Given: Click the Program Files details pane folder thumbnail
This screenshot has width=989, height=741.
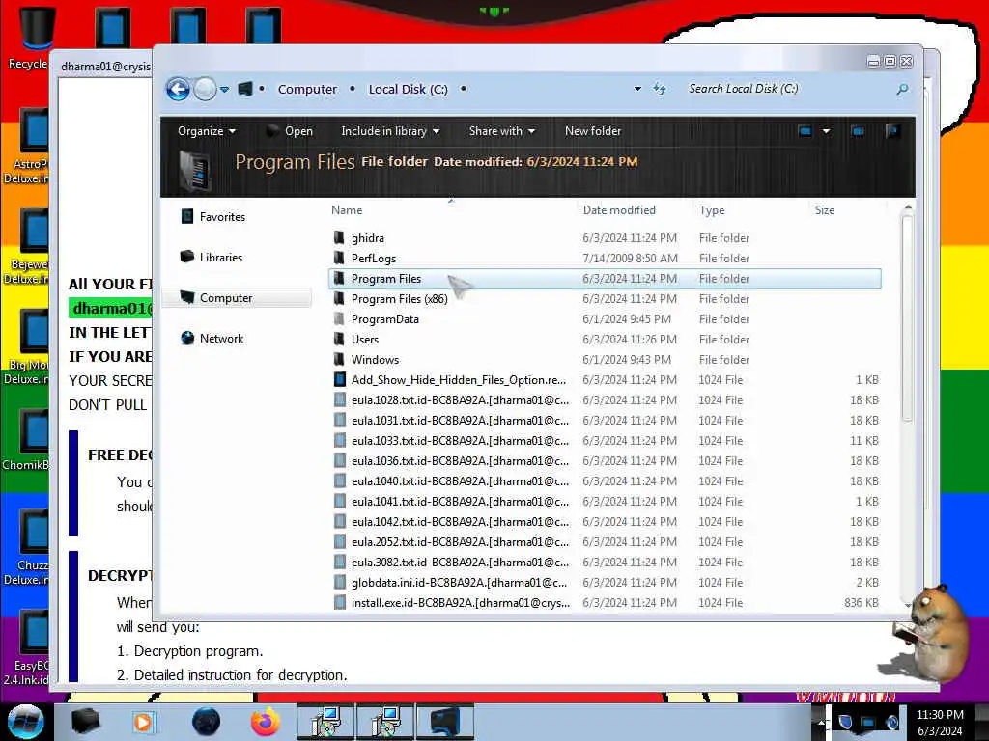Looking at the screenshot, I should 195,171.
